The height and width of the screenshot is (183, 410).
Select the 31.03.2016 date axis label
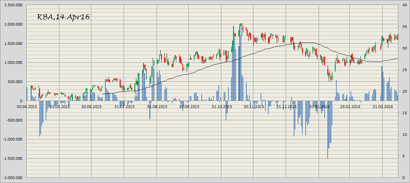[x=382, y=107]
